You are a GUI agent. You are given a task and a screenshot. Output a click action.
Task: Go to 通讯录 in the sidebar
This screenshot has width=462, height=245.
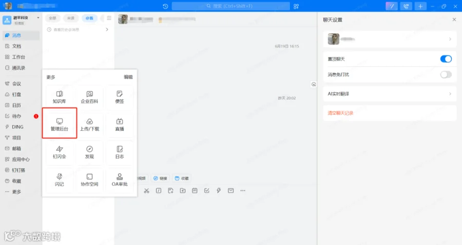[21, 68]
